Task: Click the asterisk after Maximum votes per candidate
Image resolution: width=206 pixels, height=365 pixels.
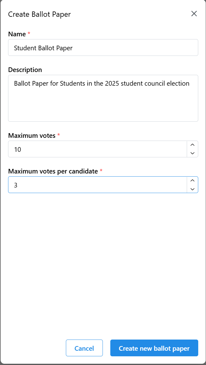Action: pos(101,171)
